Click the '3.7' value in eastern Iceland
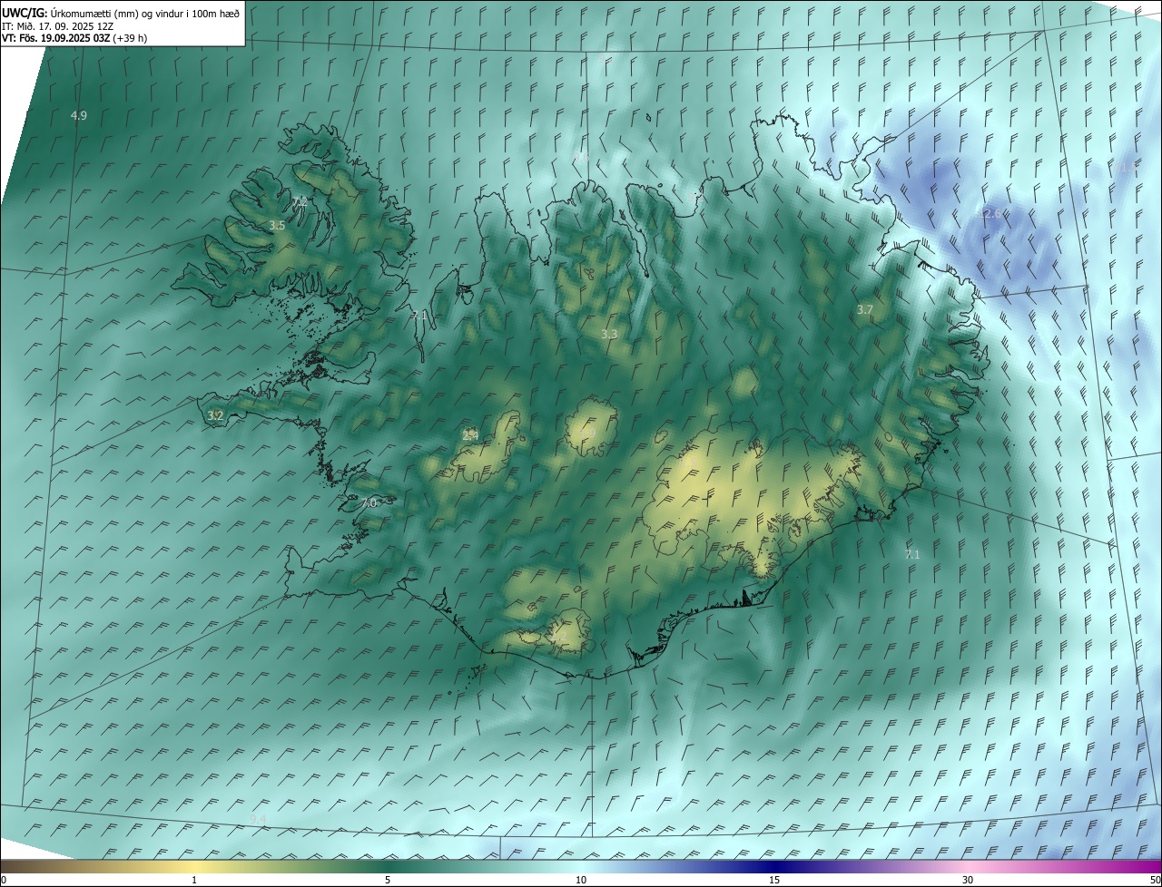 tap(864, 309)
